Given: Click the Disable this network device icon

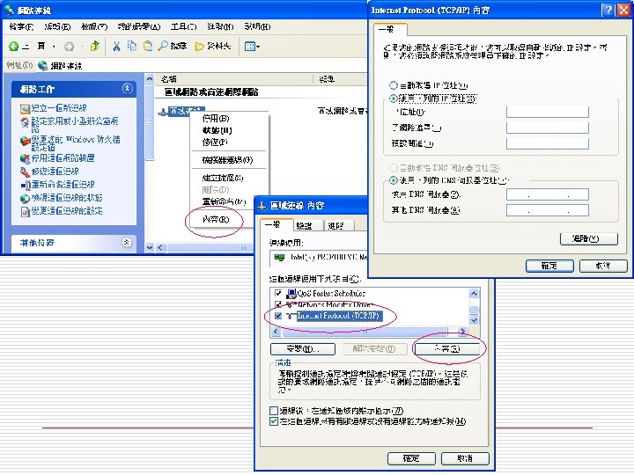Looking at the screenshot, I should (25, 158).
